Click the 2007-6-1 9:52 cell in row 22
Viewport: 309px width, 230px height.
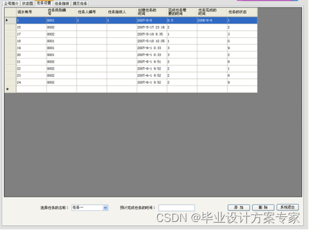(152, 68)
